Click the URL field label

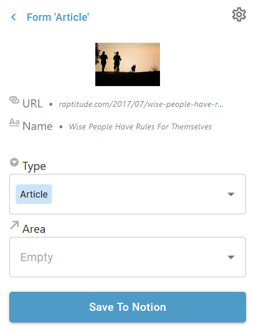(32, 103)
